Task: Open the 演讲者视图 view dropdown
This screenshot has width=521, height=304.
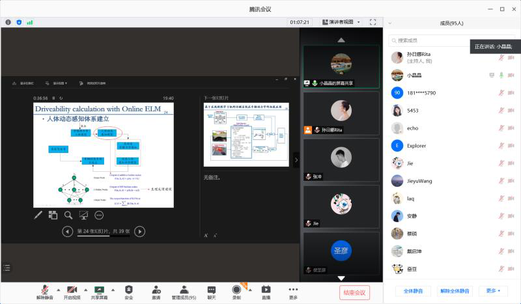Action: (x=341, y=21)
